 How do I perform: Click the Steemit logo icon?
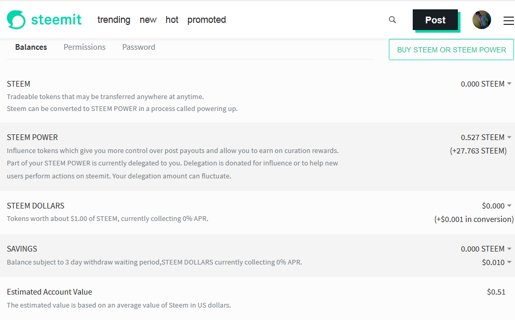click(16, 20)
